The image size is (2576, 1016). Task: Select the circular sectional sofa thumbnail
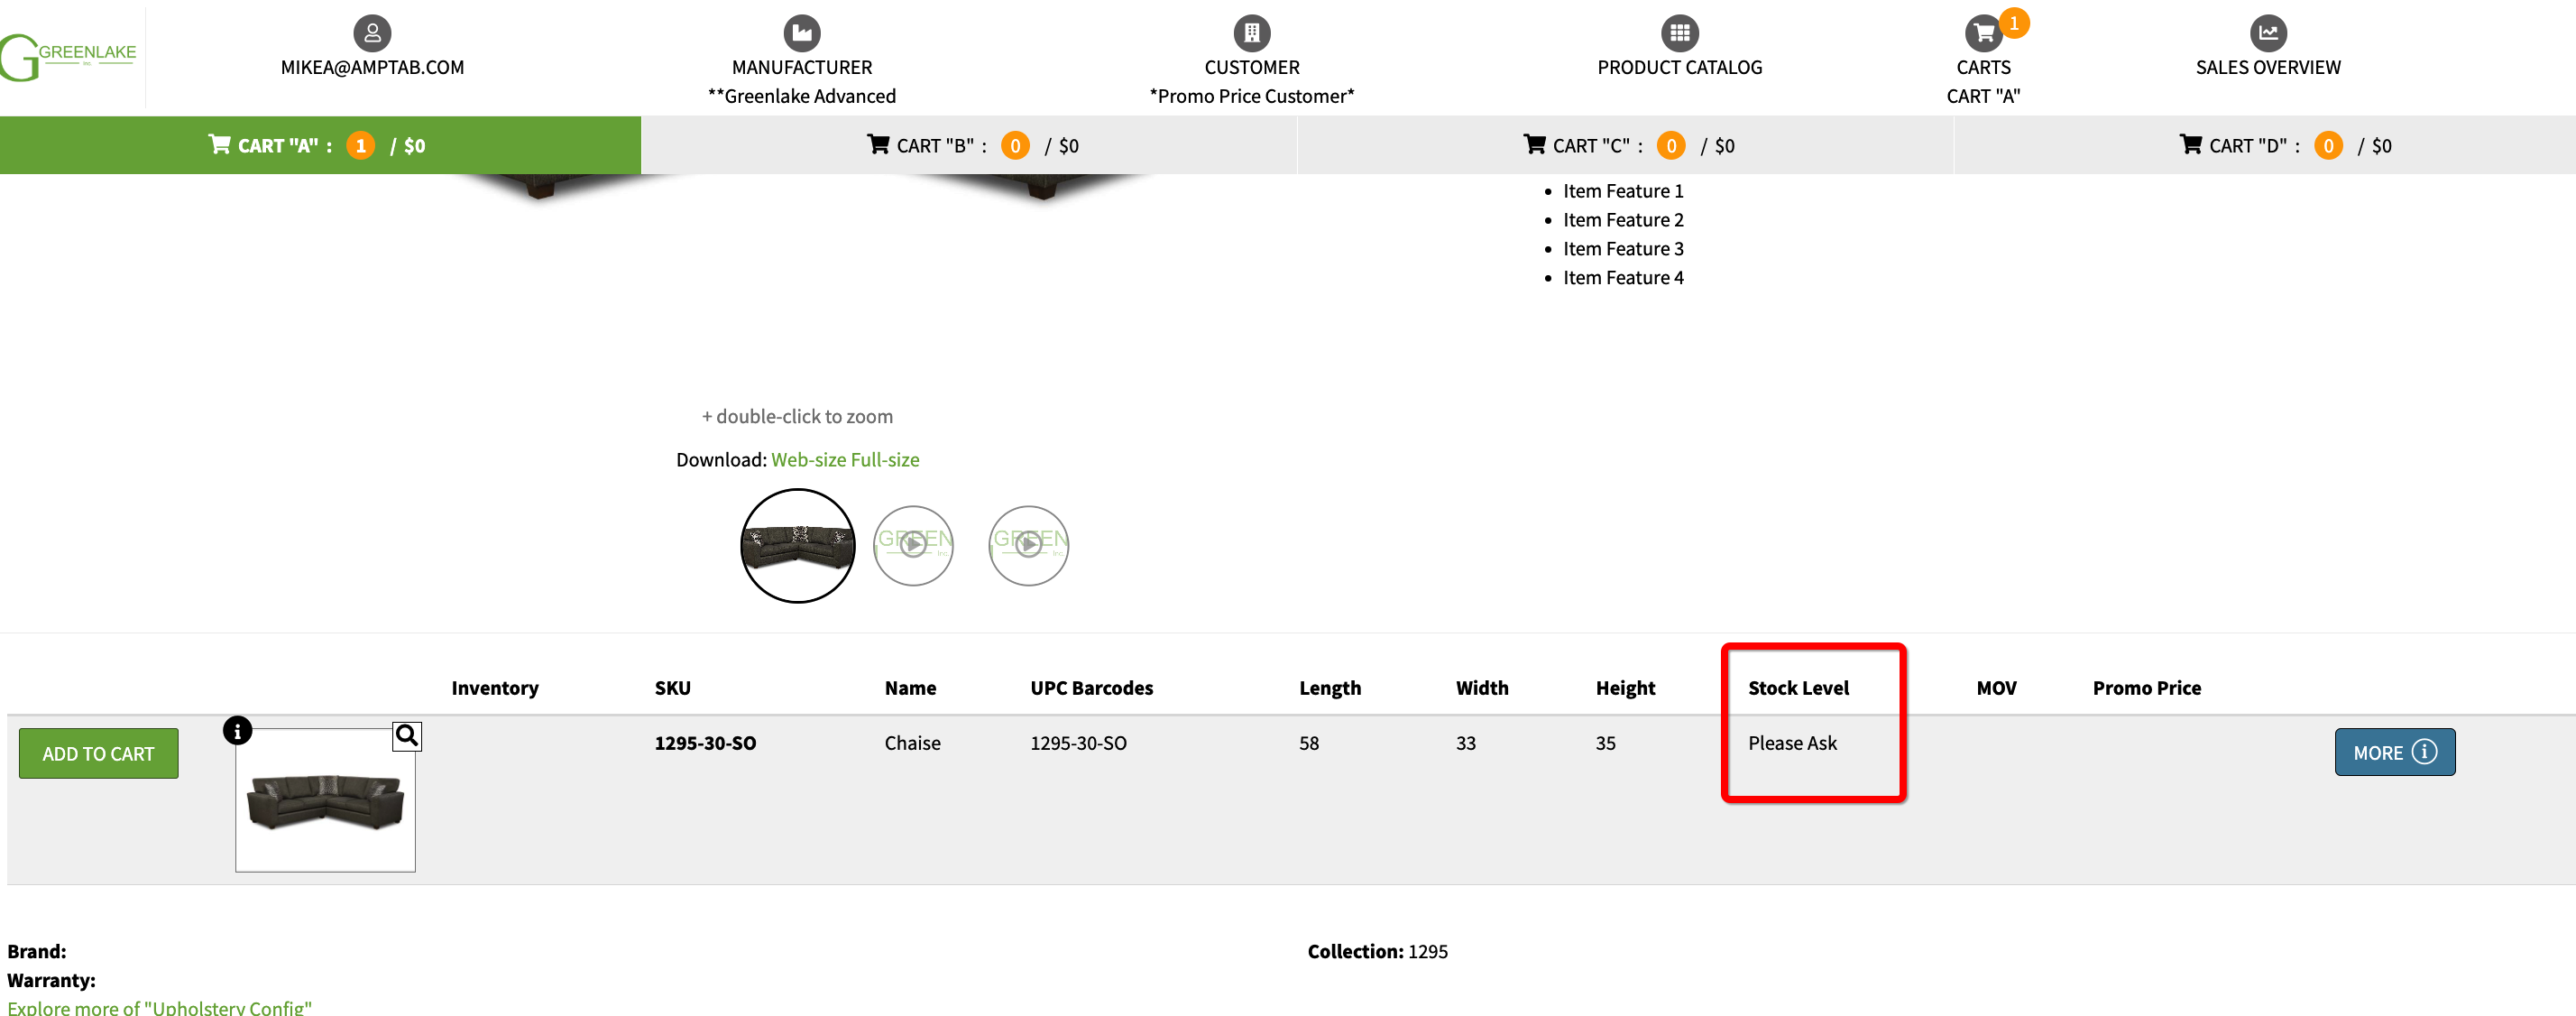797,546
